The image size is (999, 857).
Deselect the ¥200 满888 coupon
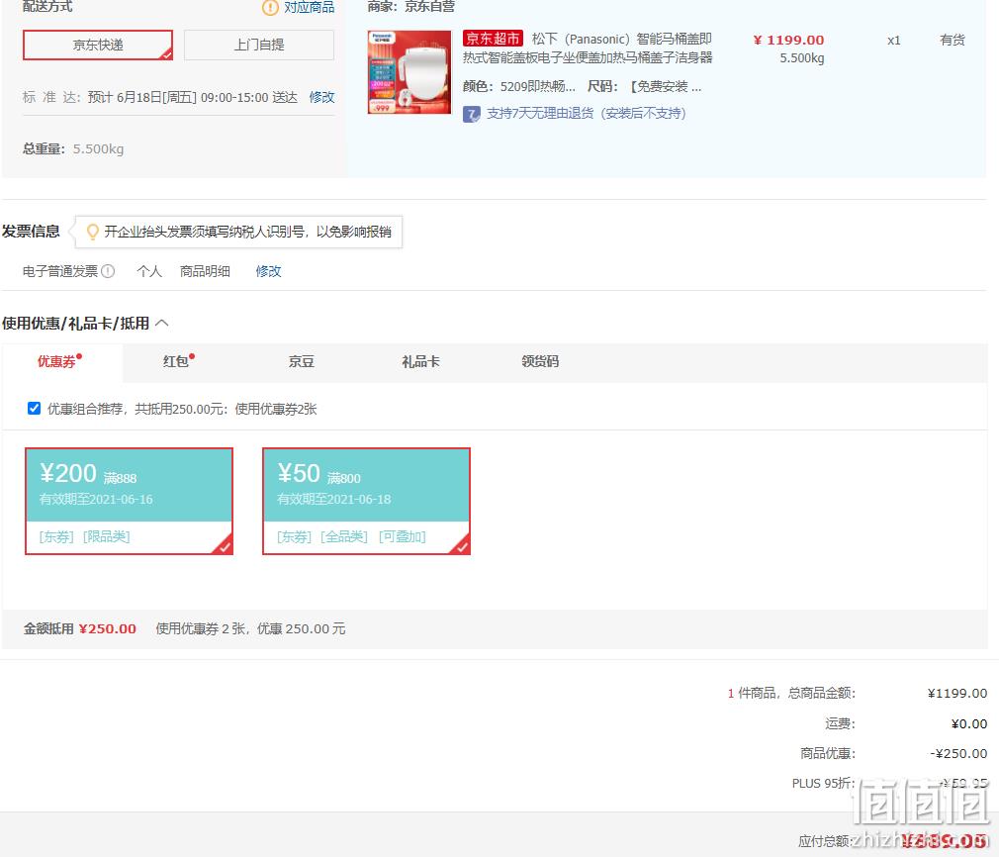point(130,501)
